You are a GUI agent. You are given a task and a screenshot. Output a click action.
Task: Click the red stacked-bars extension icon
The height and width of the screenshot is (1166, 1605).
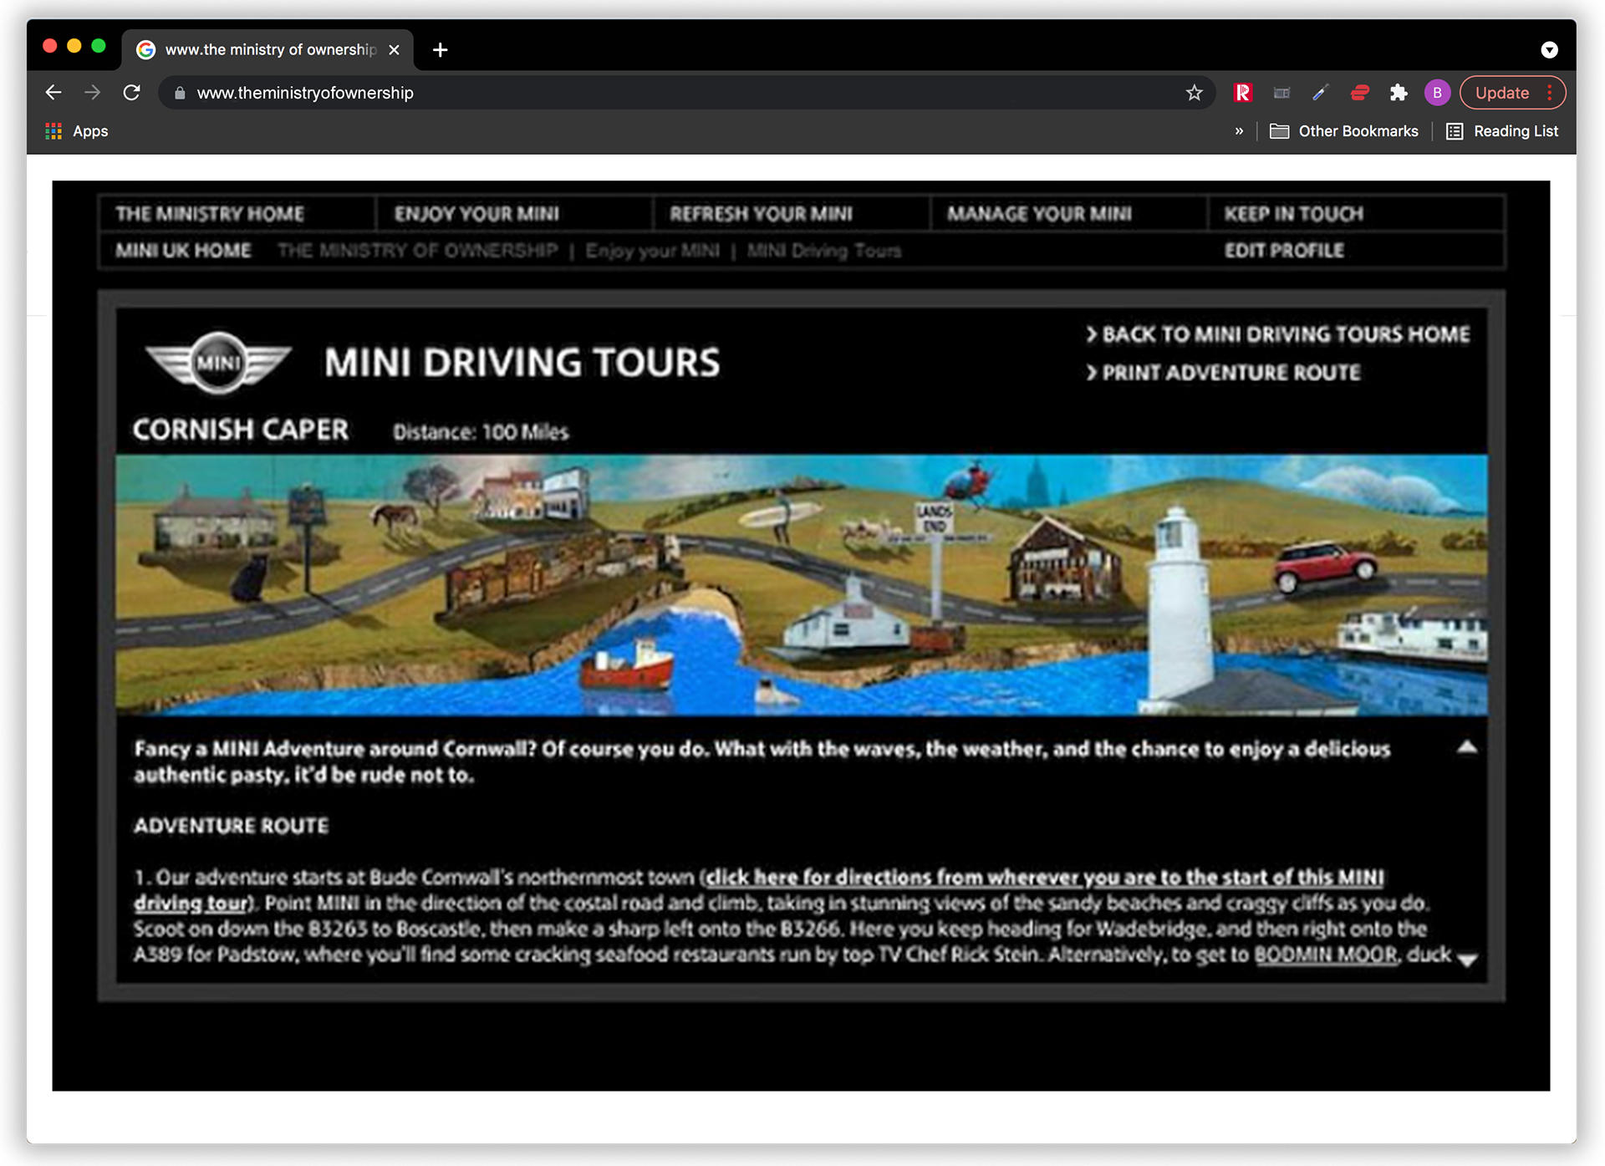[x=1360, y=93]
